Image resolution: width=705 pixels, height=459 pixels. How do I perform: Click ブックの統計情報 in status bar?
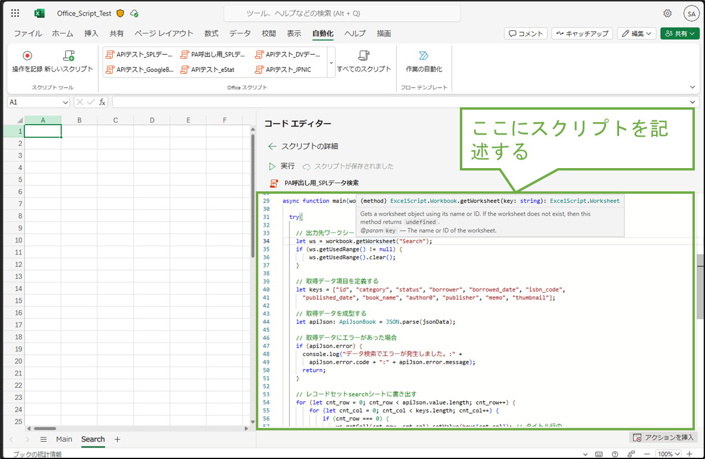tap(38, 454)
